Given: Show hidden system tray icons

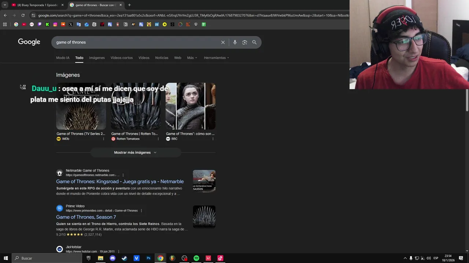Looking at the screenshot, I should [x=405, y=258].
